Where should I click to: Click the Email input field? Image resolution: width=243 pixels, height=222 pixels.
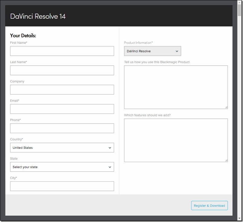[62, 109]
